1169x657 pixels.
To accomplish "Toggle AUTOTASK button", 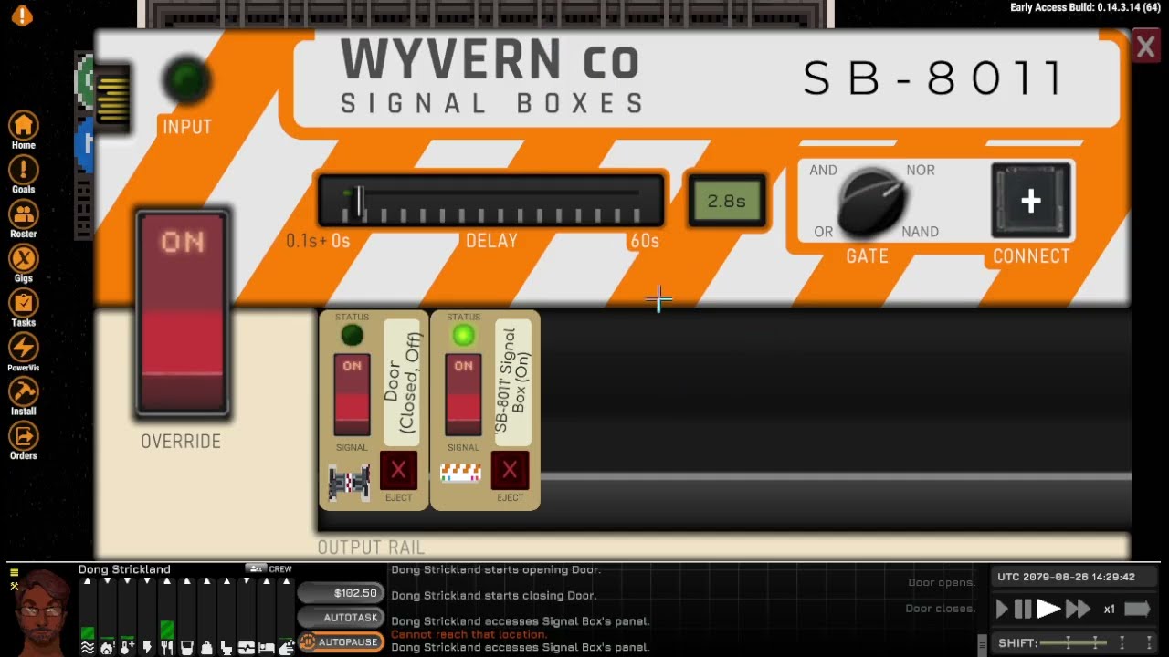I will coord(341,618).
